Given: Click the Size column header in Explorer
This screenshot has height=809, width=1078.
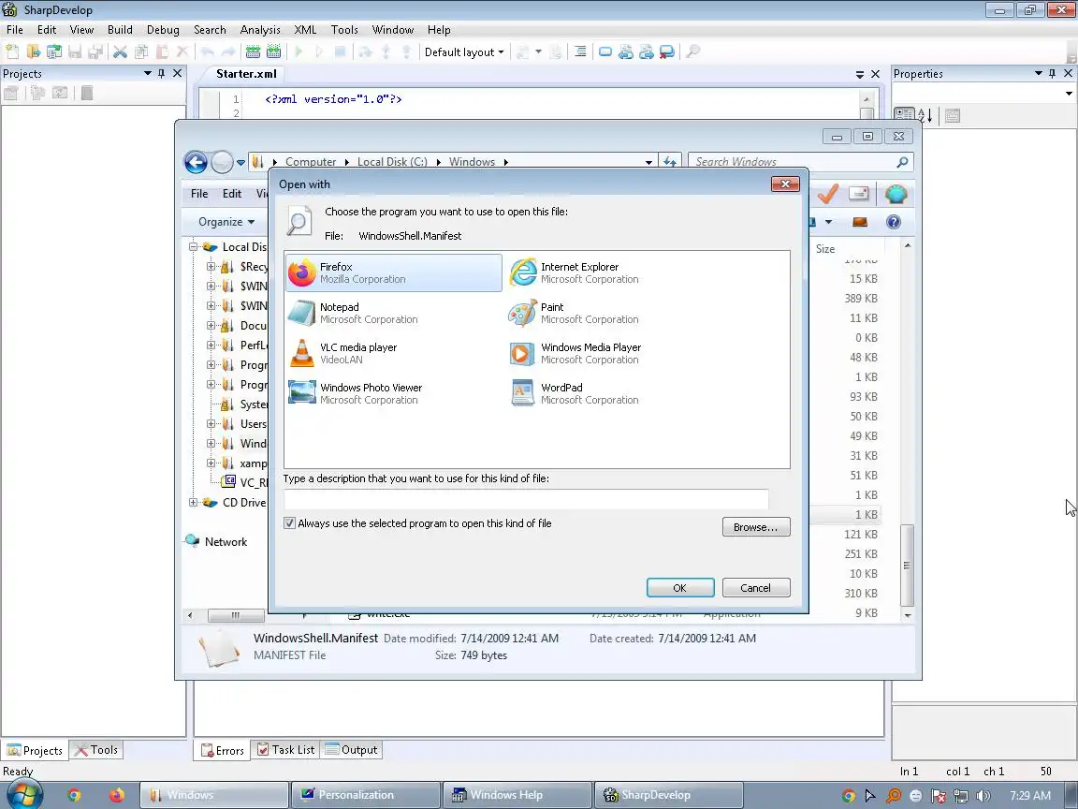Looking at the screenshot, I should [825, 249].
